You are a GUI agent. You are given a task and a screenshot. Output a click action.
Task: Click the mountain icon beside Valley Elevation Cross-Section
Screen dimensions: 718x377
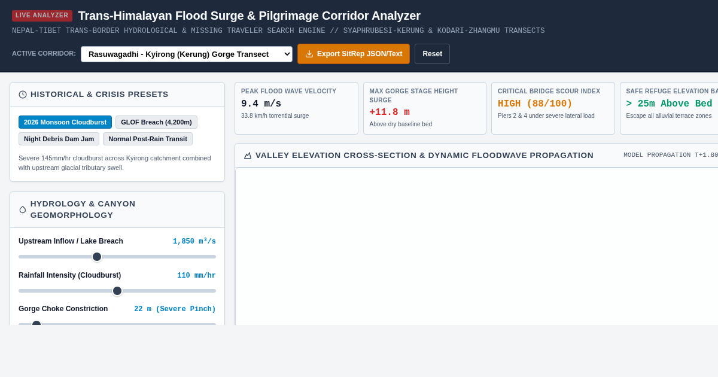click(248, 156)
